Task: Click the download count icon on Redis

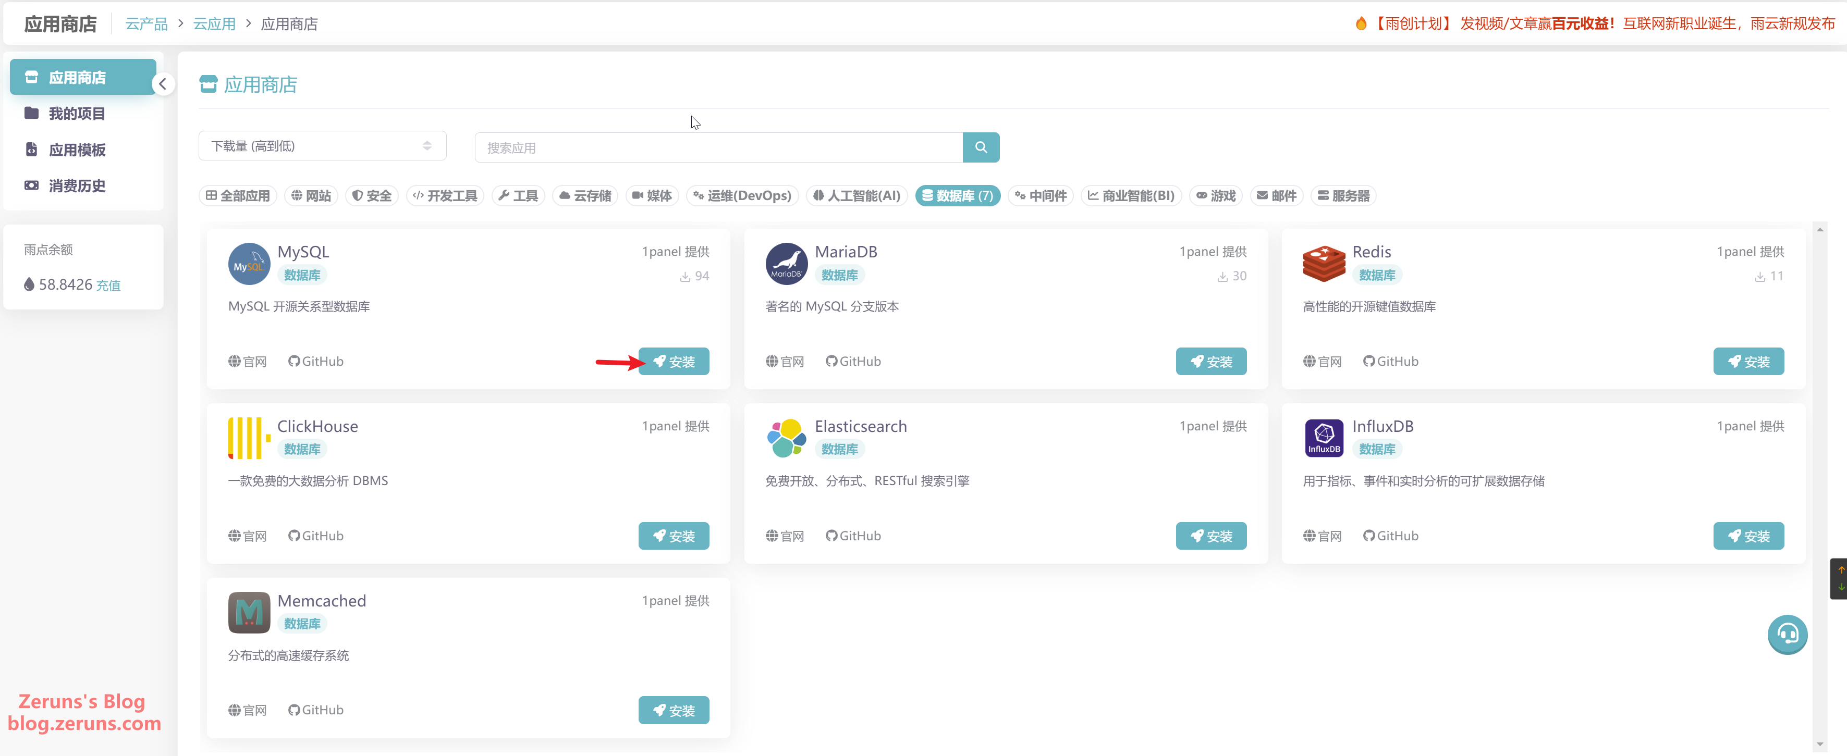Action: [x=1759, y=277]
